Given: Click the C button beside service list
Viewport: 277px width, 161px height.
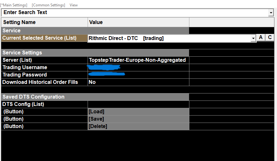Looking at the screenshot, I should pos(270,38).
